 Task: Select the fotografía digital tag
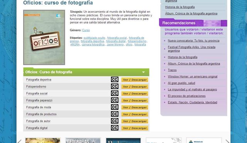[116, 41]
